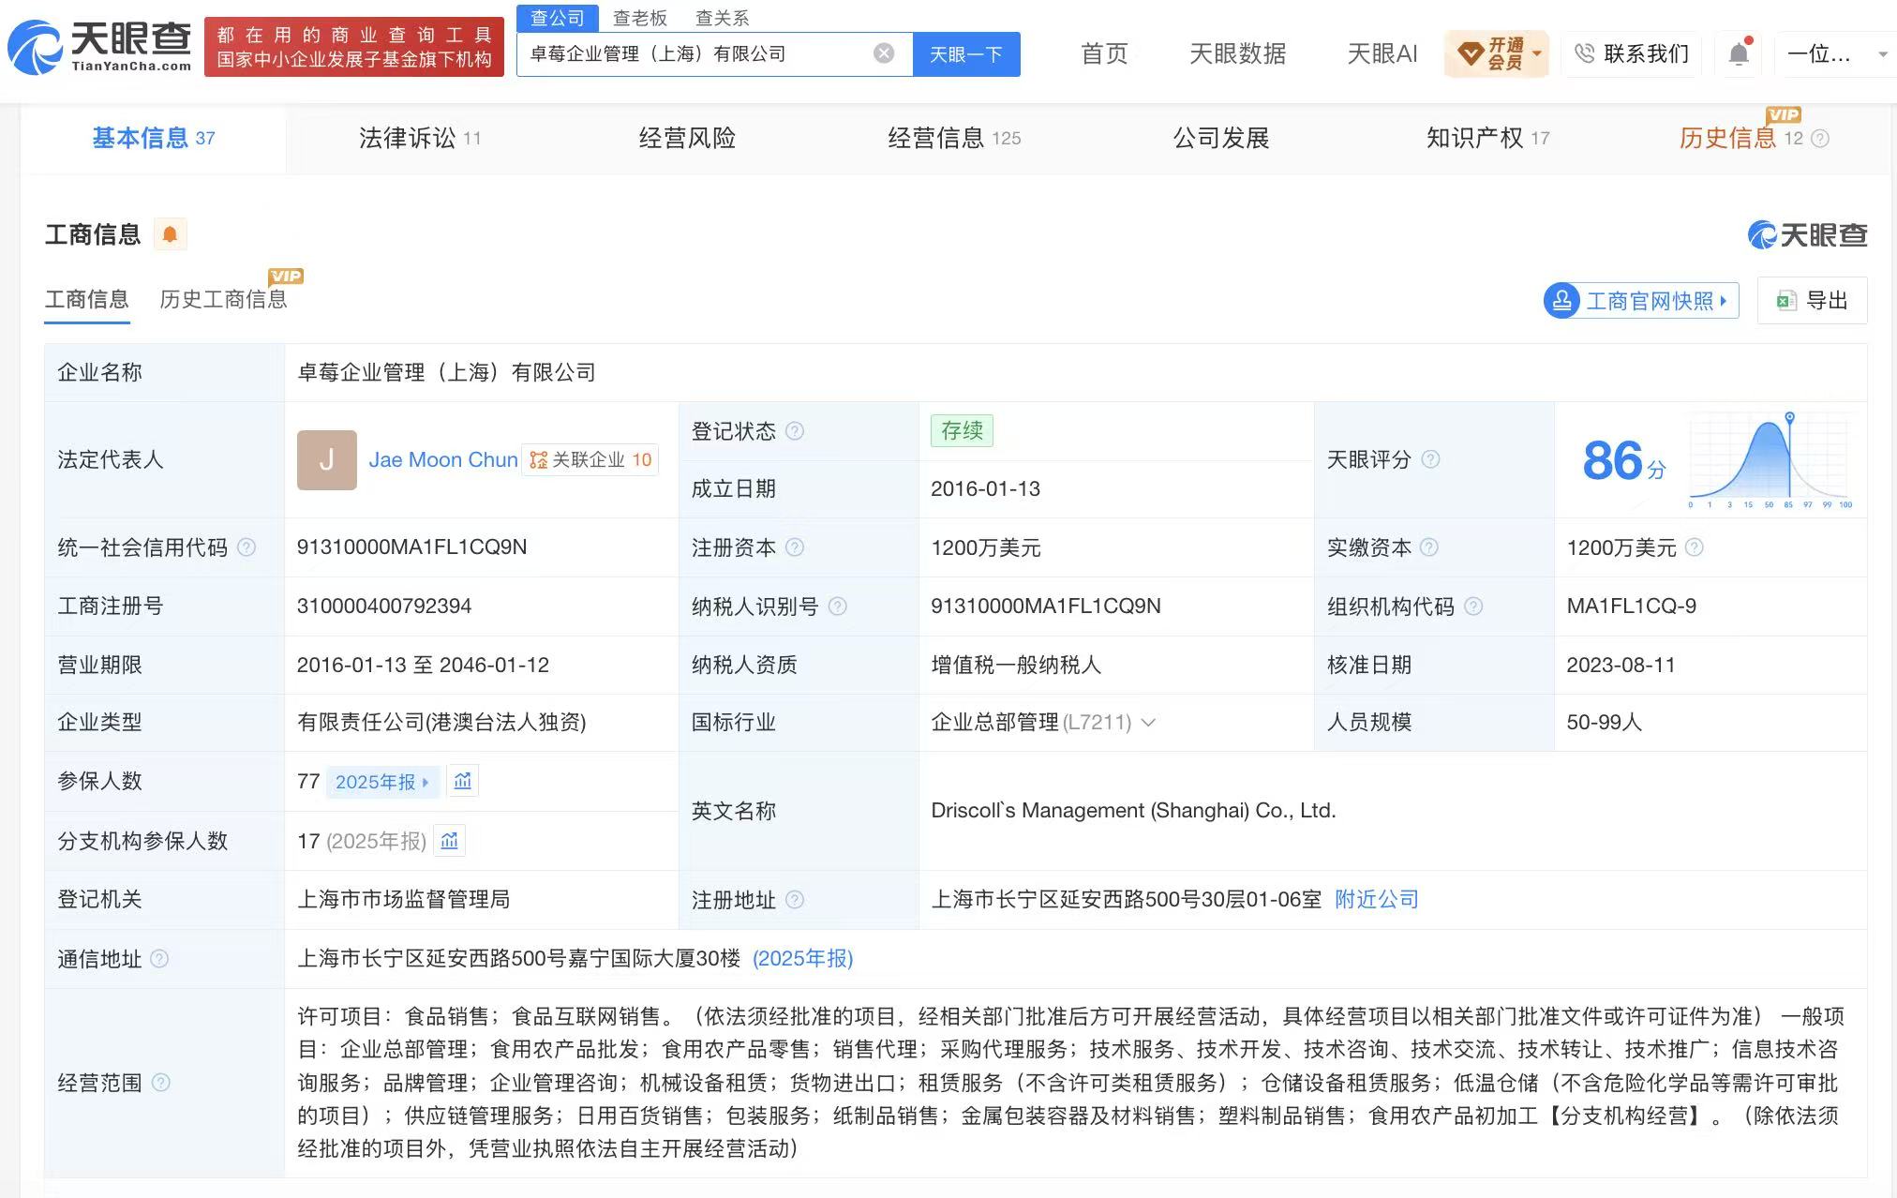Click the help icon after 1200万美元 paid-in value
1897x1198 pixels.
[1695, 547]
